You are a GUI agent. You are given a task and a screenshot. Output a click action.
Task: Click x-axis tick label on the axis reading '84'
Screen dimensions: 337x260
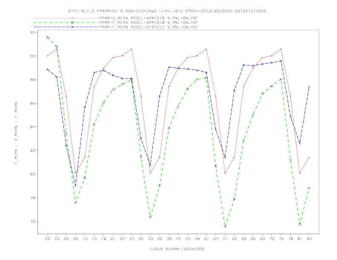point(309,239)
